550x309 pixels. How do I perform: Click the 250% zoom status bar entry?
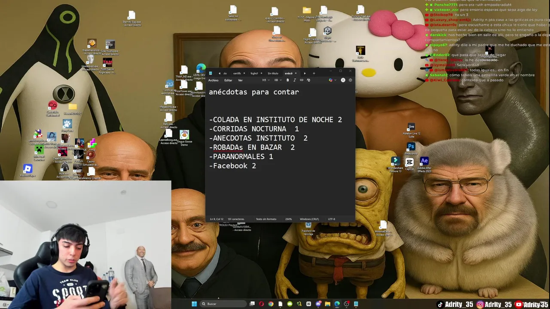(288, 219)
